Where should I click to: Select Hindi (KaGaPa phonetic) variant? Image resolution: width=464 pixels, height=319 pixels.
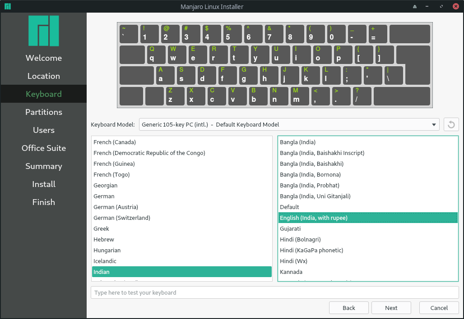[x=368, y=250]
